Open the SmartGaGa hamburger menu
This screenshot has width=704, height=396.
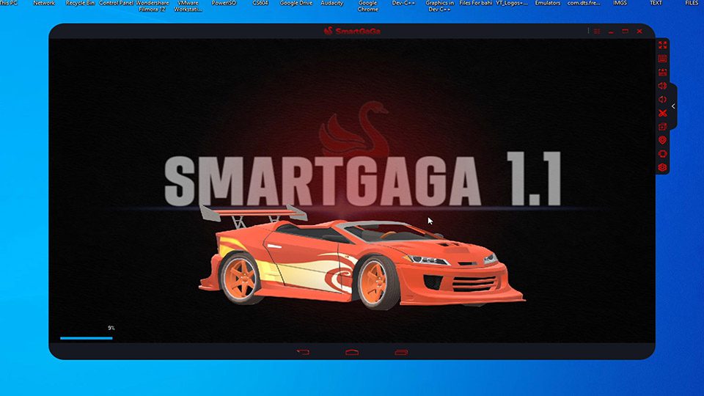click(x=597, y=32)
